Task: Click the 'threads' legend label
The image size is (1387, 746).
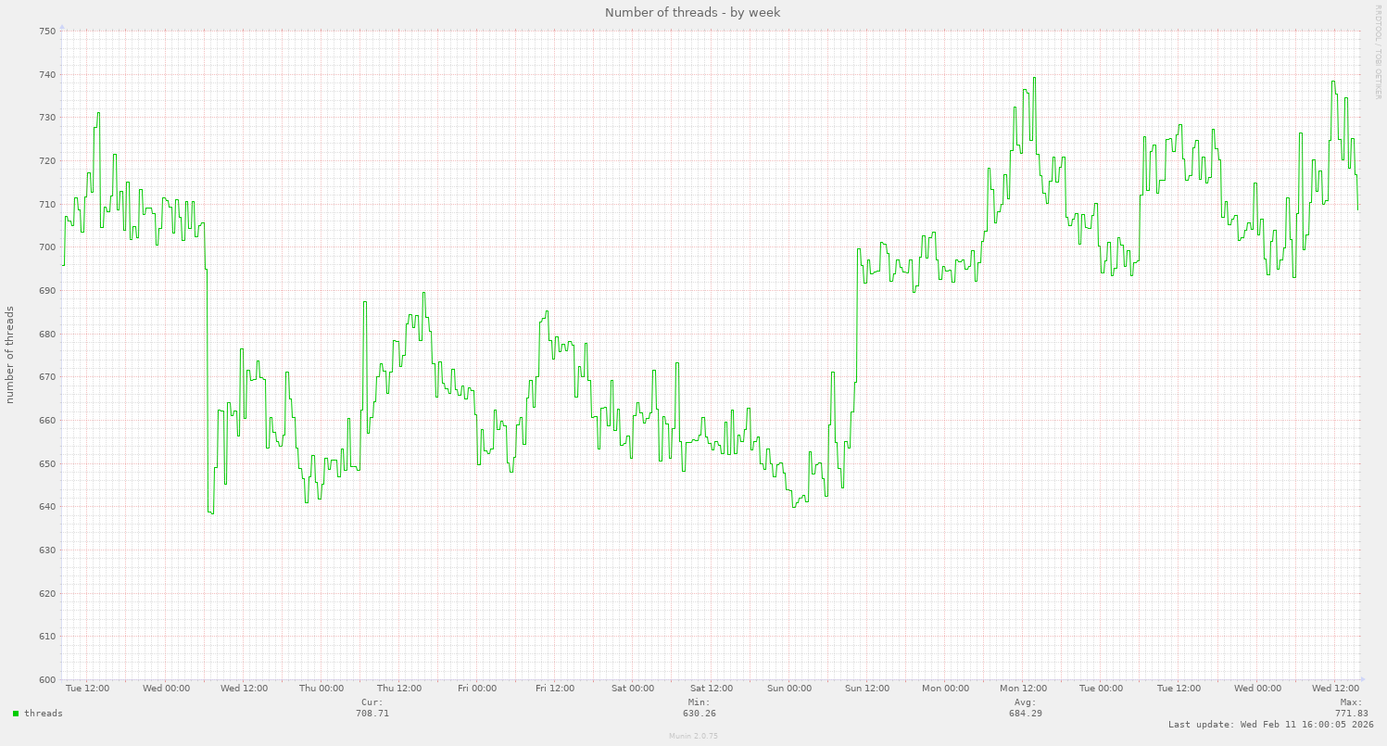Action: [x=44, y=714]
